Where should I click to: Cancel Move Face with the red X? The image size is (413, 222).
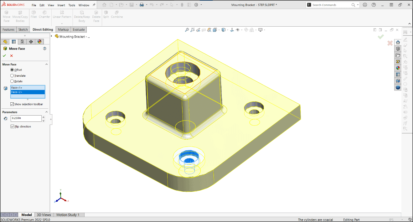[12, 56]
